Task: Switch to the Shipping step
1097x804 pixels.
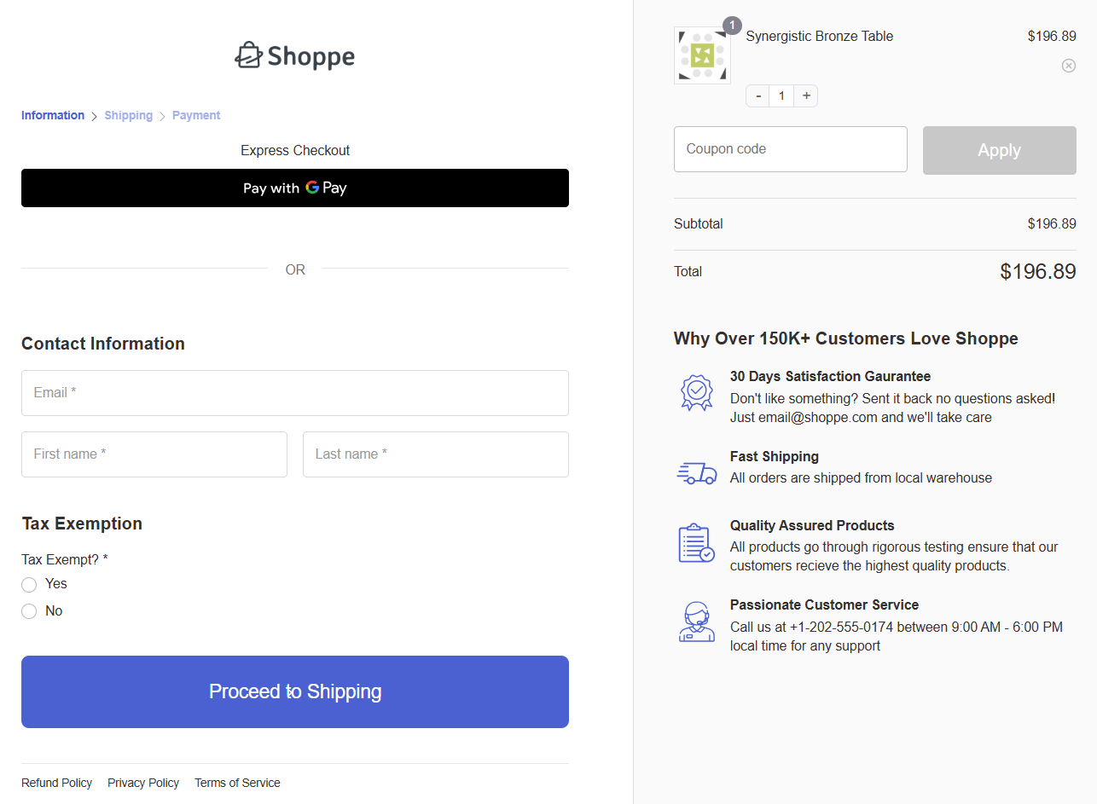Action: pyautogui.click(x=128, y=115)
